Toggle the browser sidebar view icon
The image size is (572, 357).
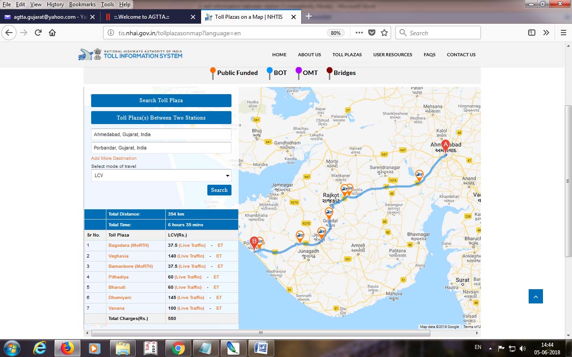[x=531, y=33]
